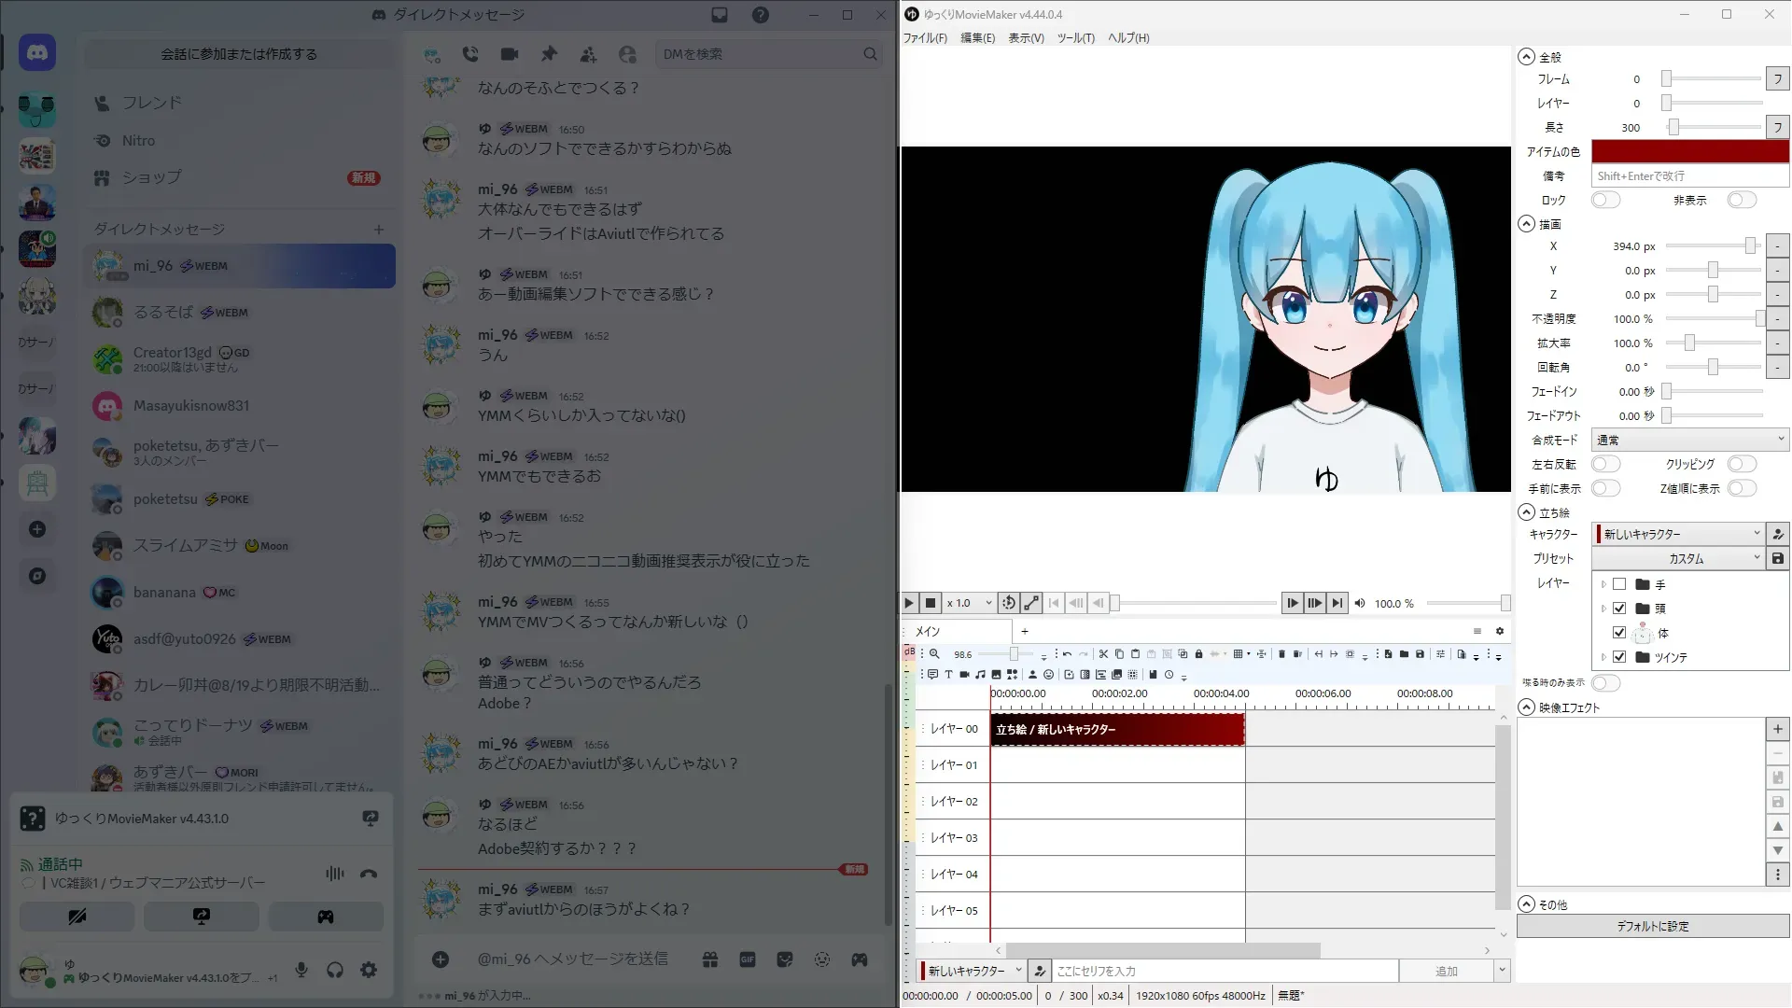The height and width of the screenshot is (1008, 1792).
Task: Click the scissors cut icon in timeline toolbar
Action: (x=1103, y=654)
